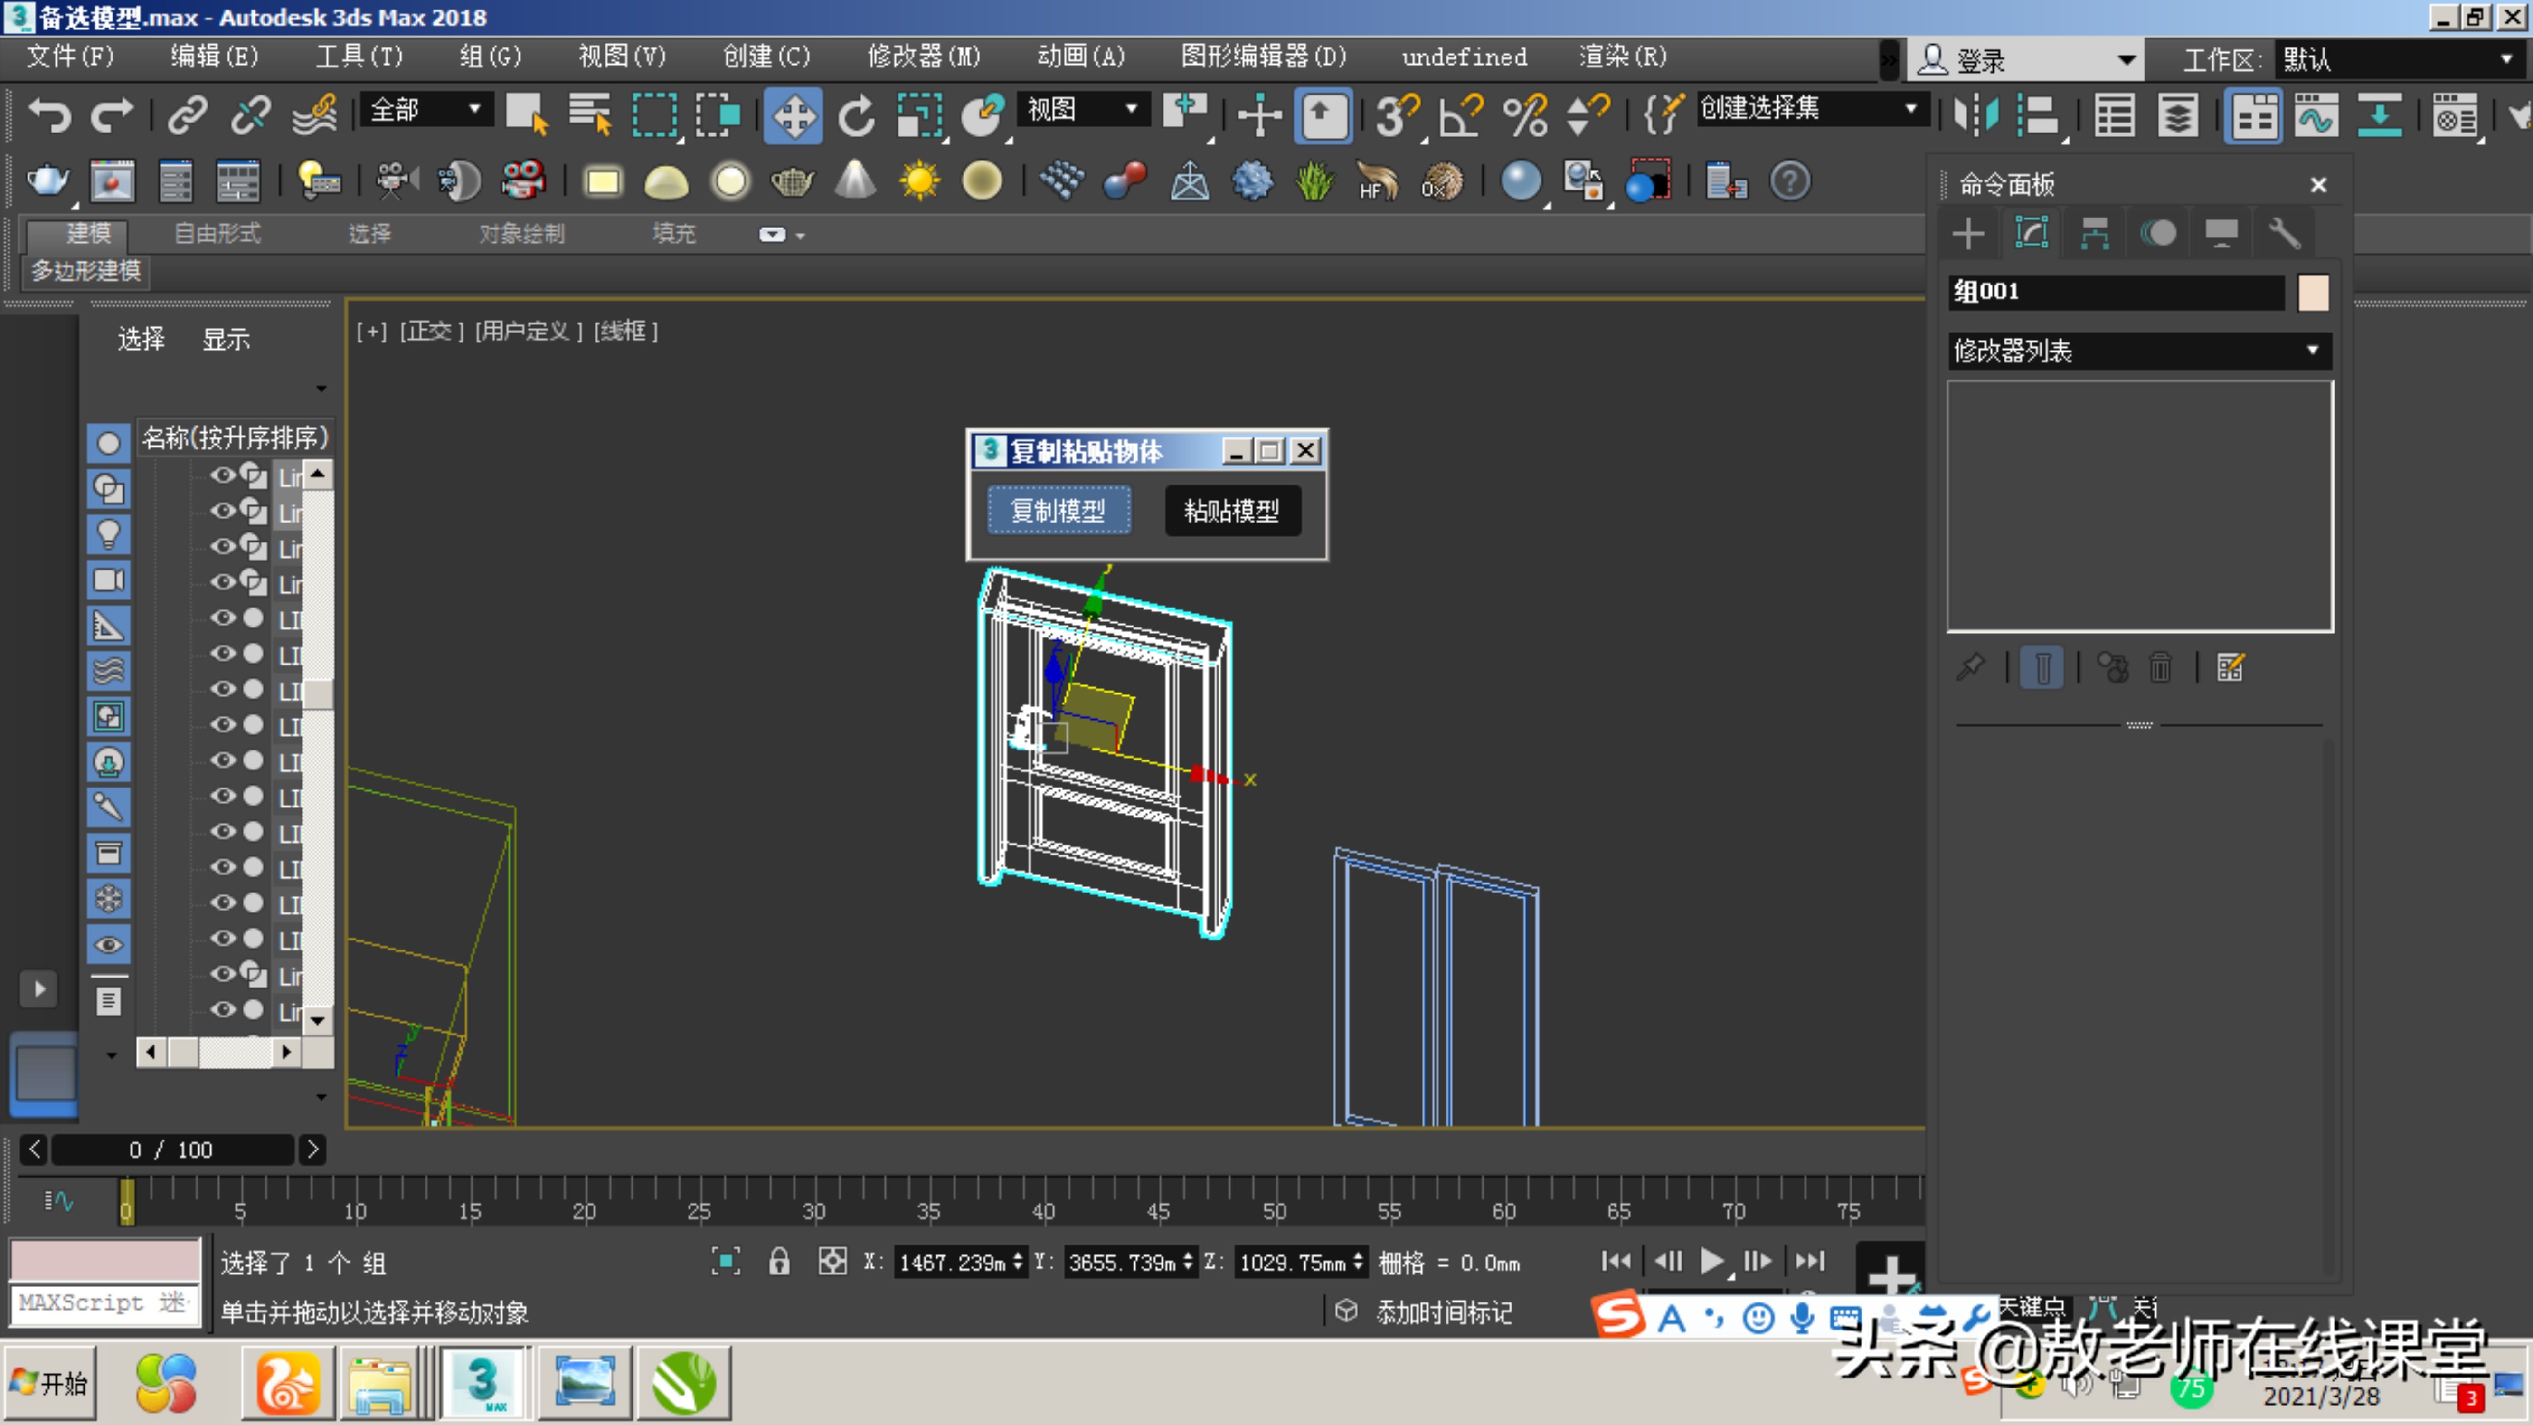Click the Rotate tool icon

coord(855,116)
